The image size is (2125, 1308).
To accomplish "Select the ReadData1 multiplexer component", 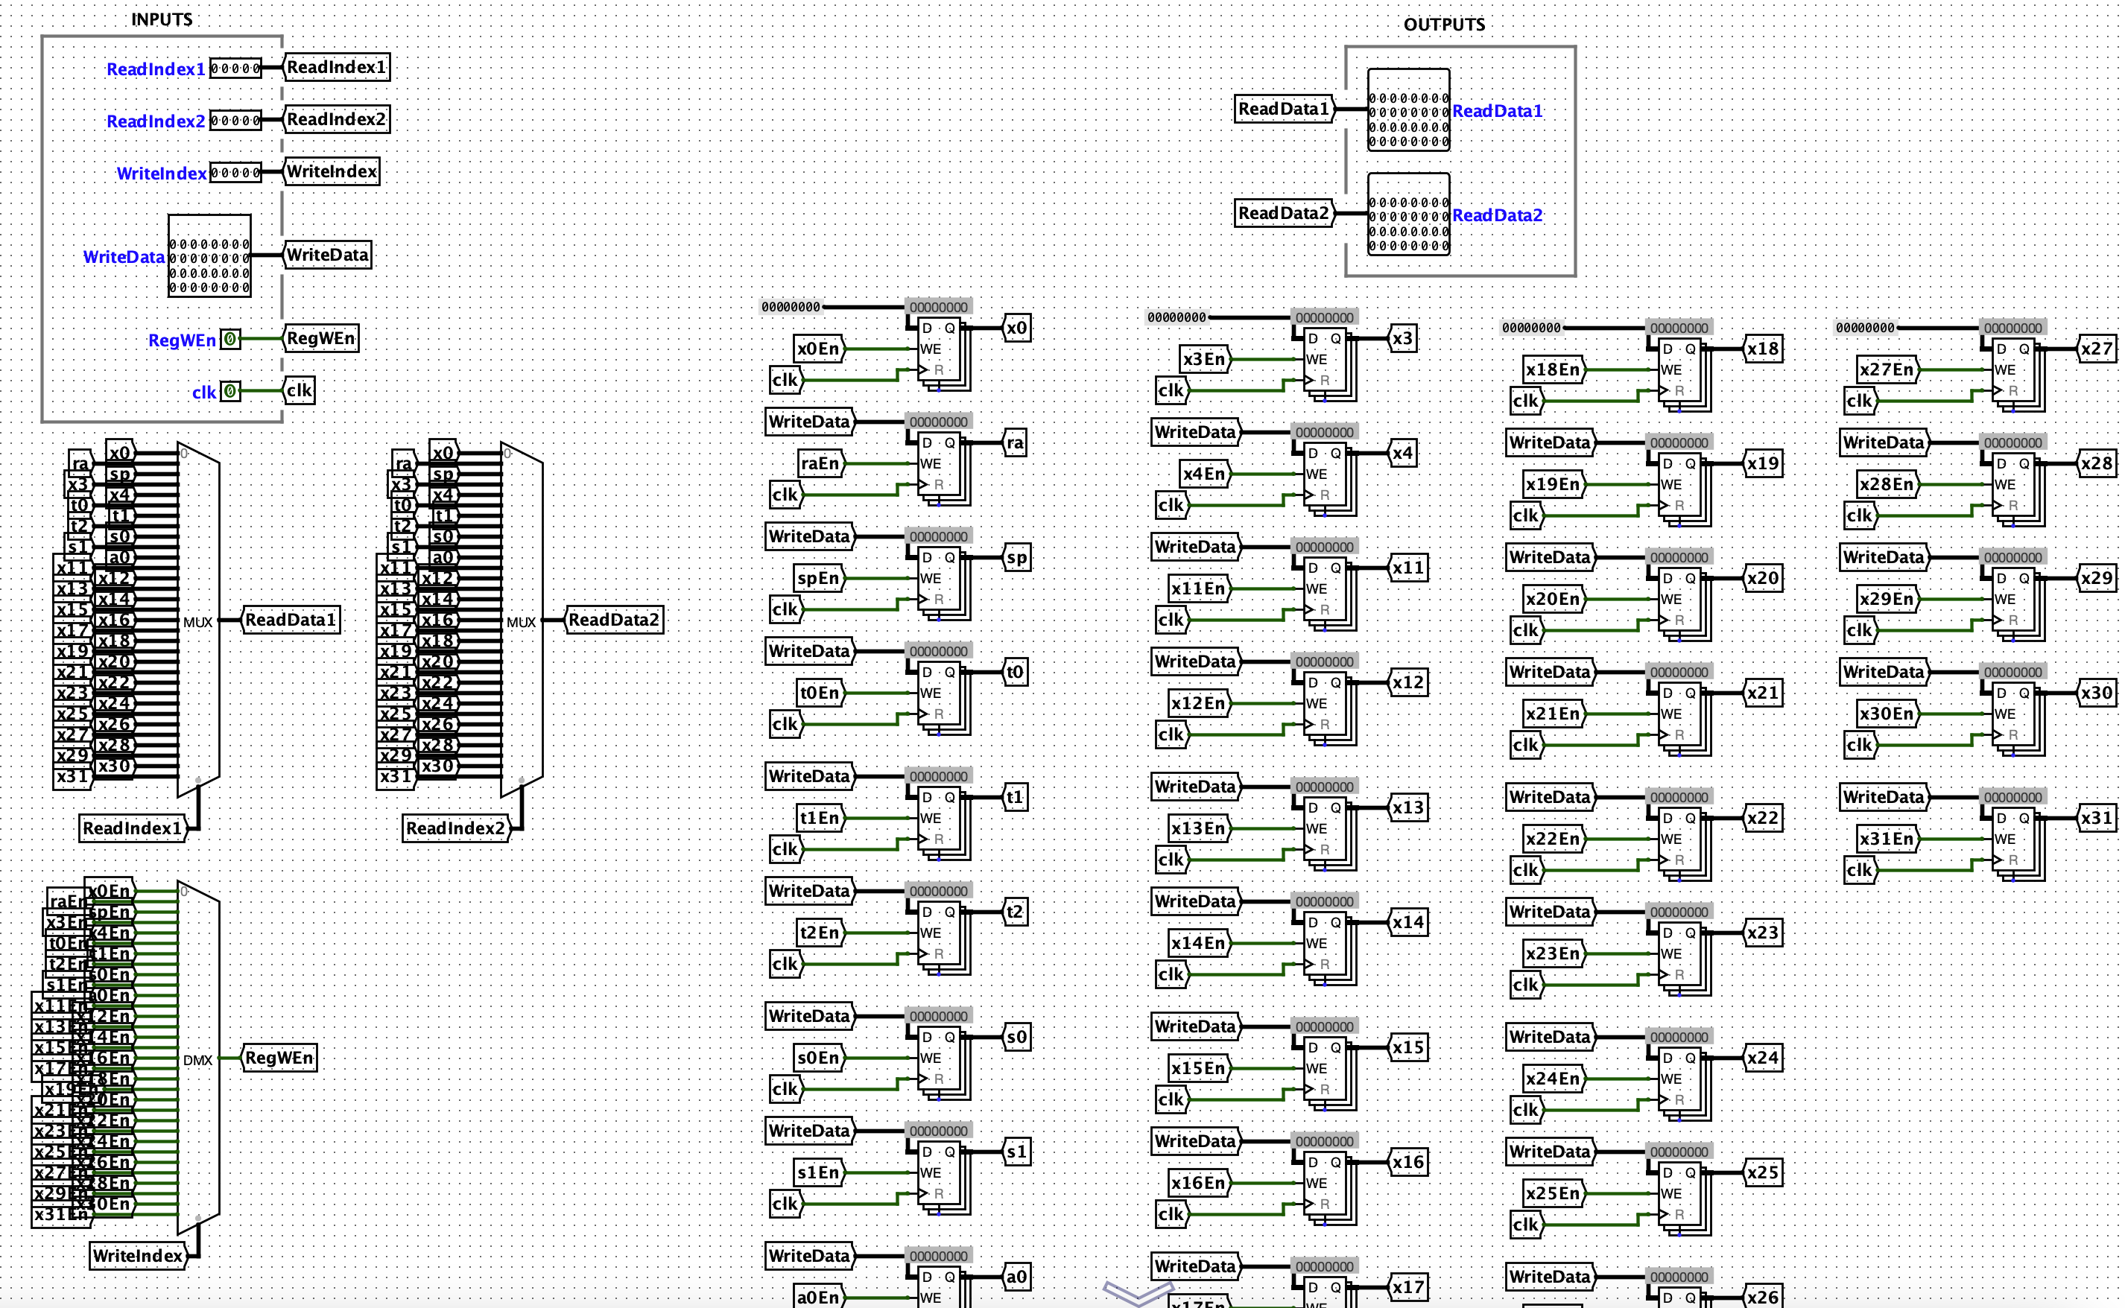I will tap(197, 620).
